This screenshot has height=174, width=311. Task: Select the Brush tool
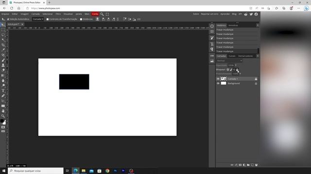[3, 60]
